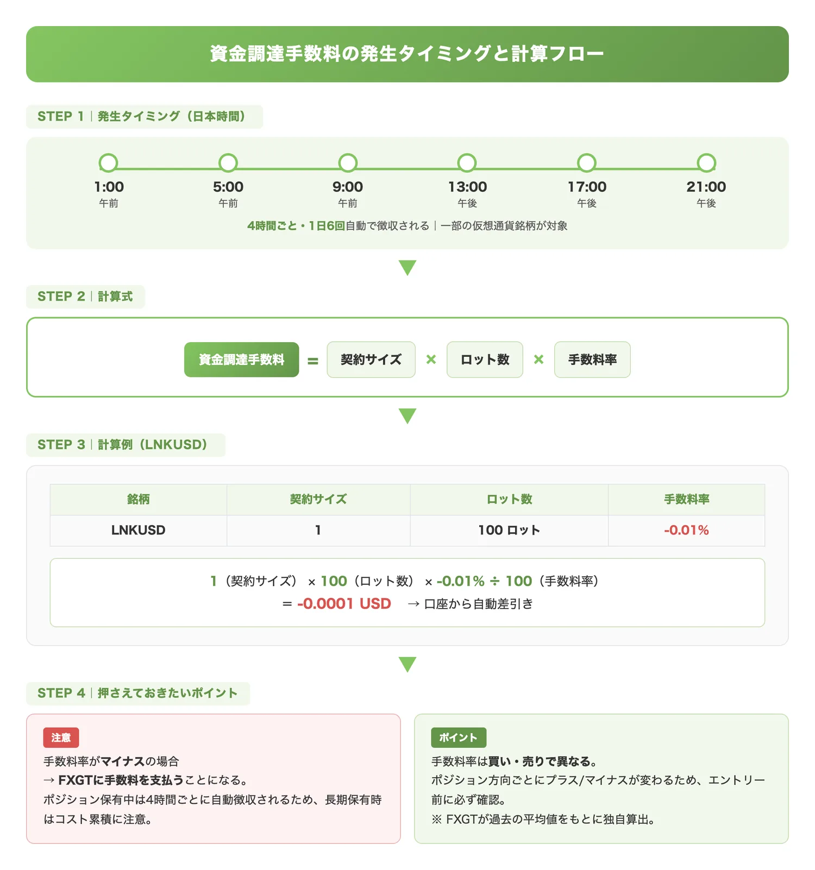Click the 資金調達手数料の発生タイミングと計算フロー title banner
Viewport: 815px width, 870px height.
point(407,54)
